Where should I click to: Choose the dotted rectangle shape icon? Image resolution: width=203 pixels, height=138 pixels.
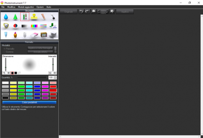pyautogui.click(x=19, y=73)
